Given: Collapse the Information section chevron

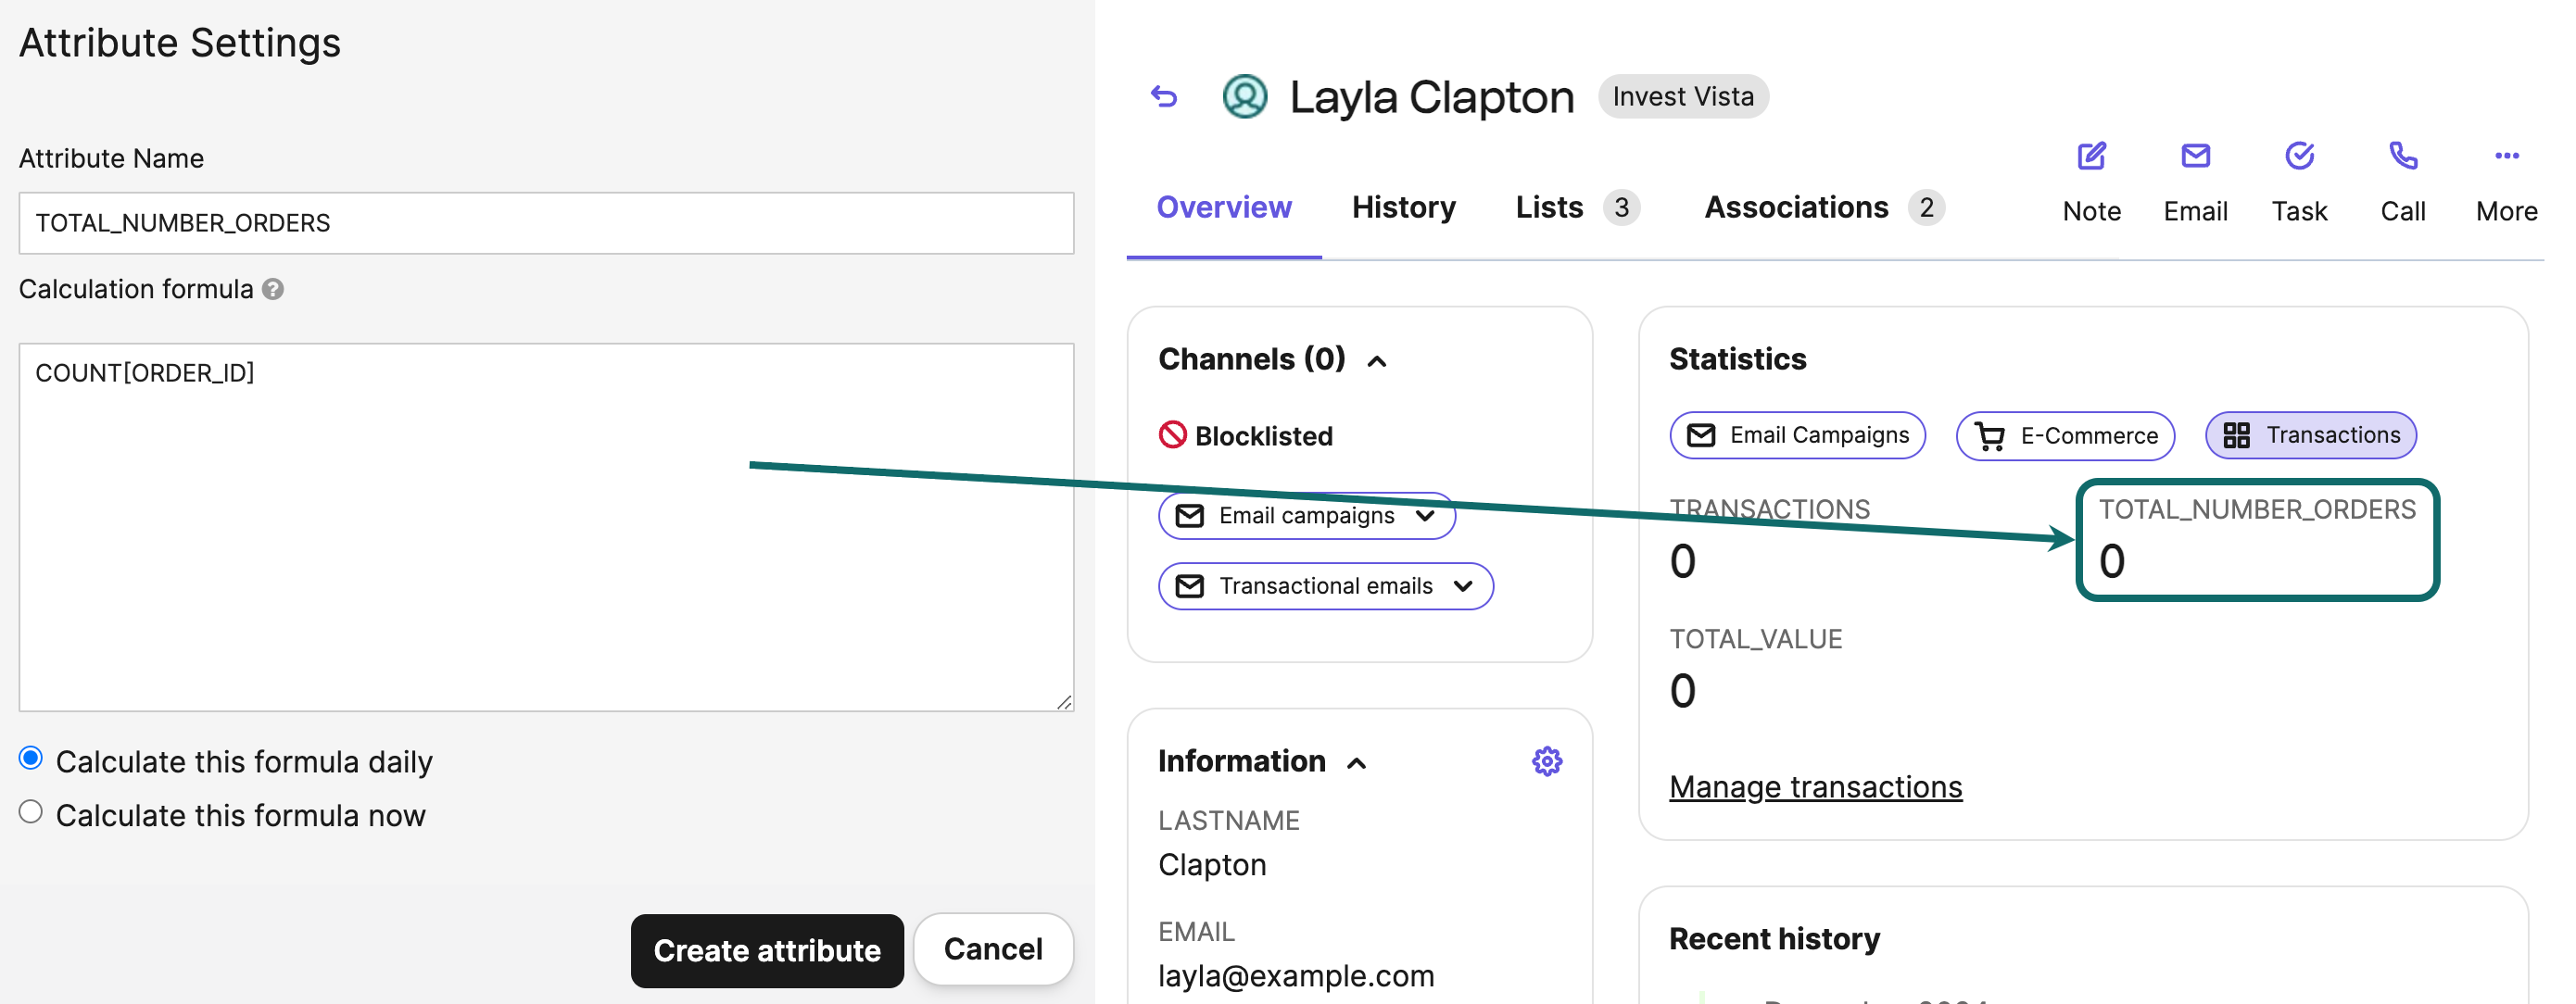Looking at the screenshot, I should [x=1356, y=763].
